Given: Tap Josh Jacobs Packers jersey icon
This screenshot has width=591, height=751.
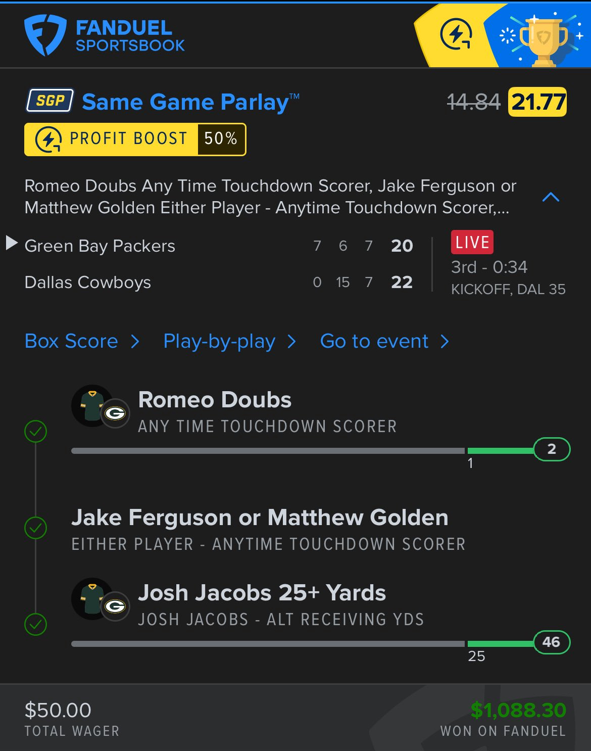Looking at the screenshot, I should [93, 599].
